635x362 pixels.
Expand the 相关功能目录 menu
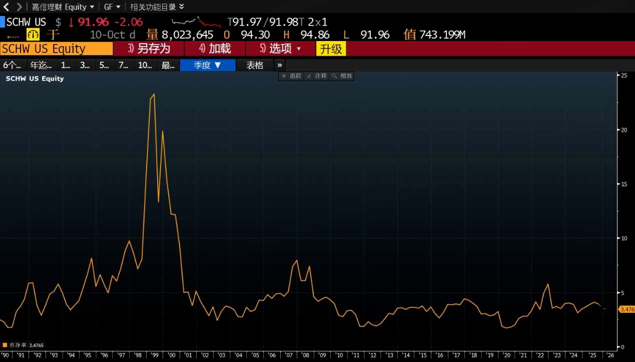click(x=157, y=7)
